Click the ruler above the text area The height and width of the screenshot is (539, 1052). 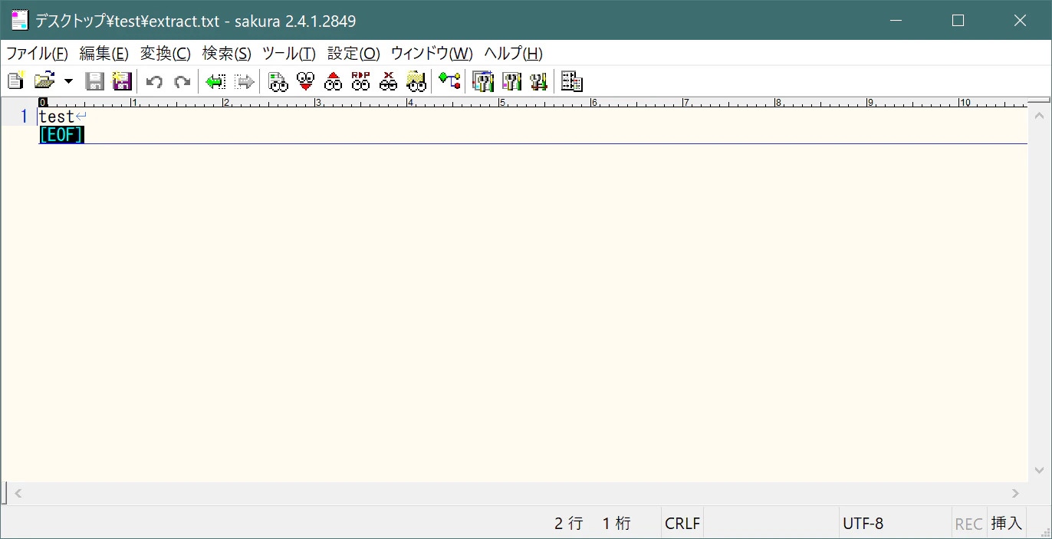coord(533,102)
